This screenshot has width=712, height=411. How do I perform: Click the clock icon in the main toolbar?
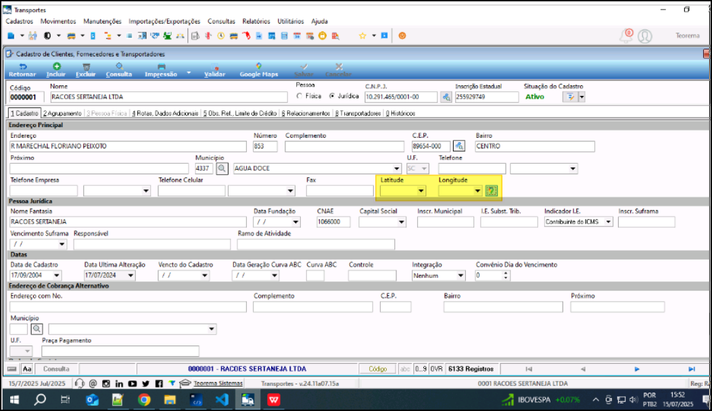click(x=220, y=36)
